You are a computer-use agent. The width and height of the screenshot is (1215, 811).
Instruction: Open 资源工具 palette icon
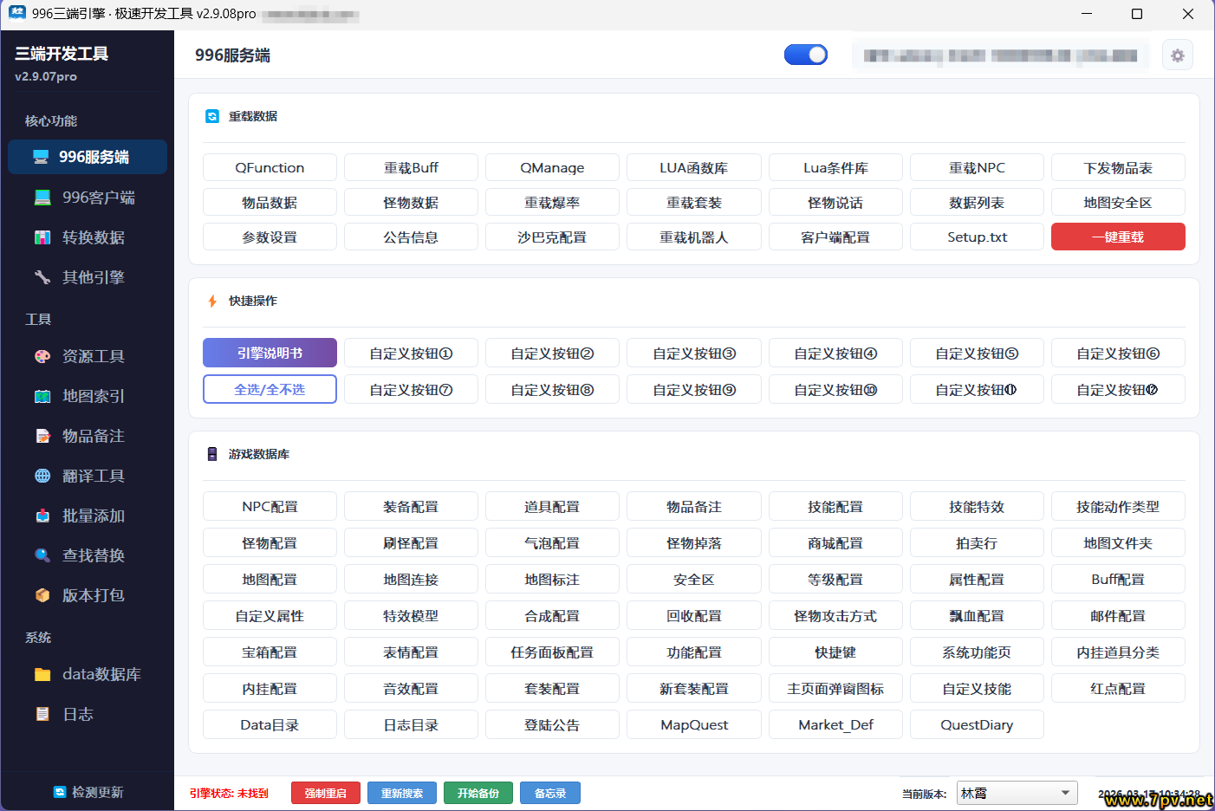pos(42,356)
